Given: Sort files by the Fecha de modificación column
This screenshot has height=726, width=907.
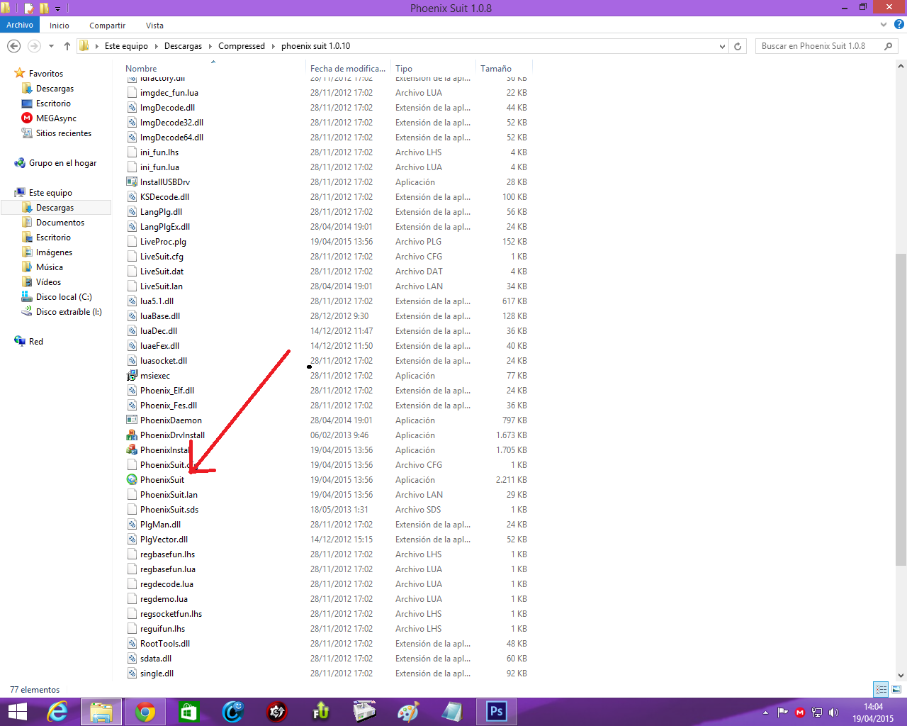Looking at the screenshot, I should (347, 69).
